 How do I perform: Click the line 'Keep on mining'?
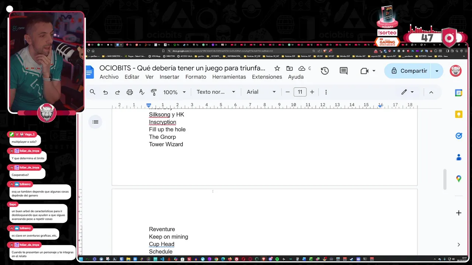[169, 237]
